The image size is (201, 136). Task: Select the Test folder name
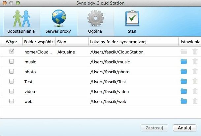coord(28,82)
